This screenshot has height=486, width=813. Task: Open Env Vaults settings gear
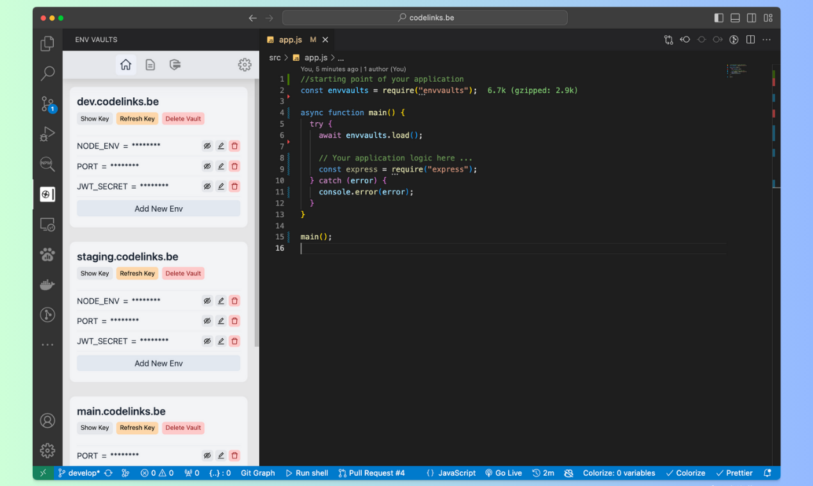pyautogui.click(x=245, y=65)
